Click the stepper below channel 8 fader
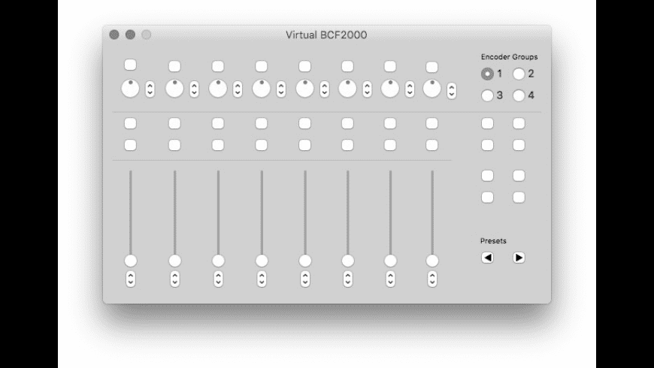 click(432, 279)
